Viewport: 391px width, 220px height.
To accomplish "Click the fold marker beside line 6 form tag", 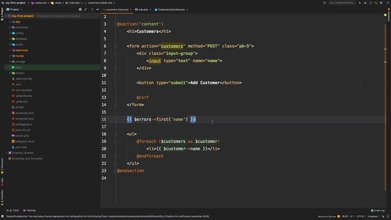I will coord(115,46).
